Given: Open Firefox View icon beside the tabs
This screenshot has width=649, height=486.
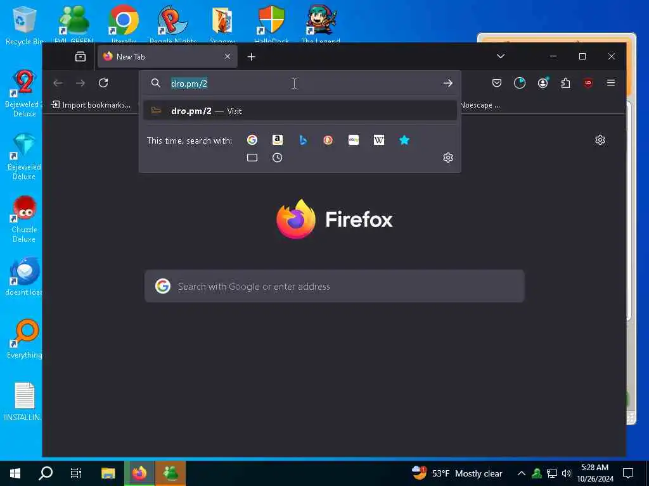Looking at the screenshot, I should pos(80,56).
